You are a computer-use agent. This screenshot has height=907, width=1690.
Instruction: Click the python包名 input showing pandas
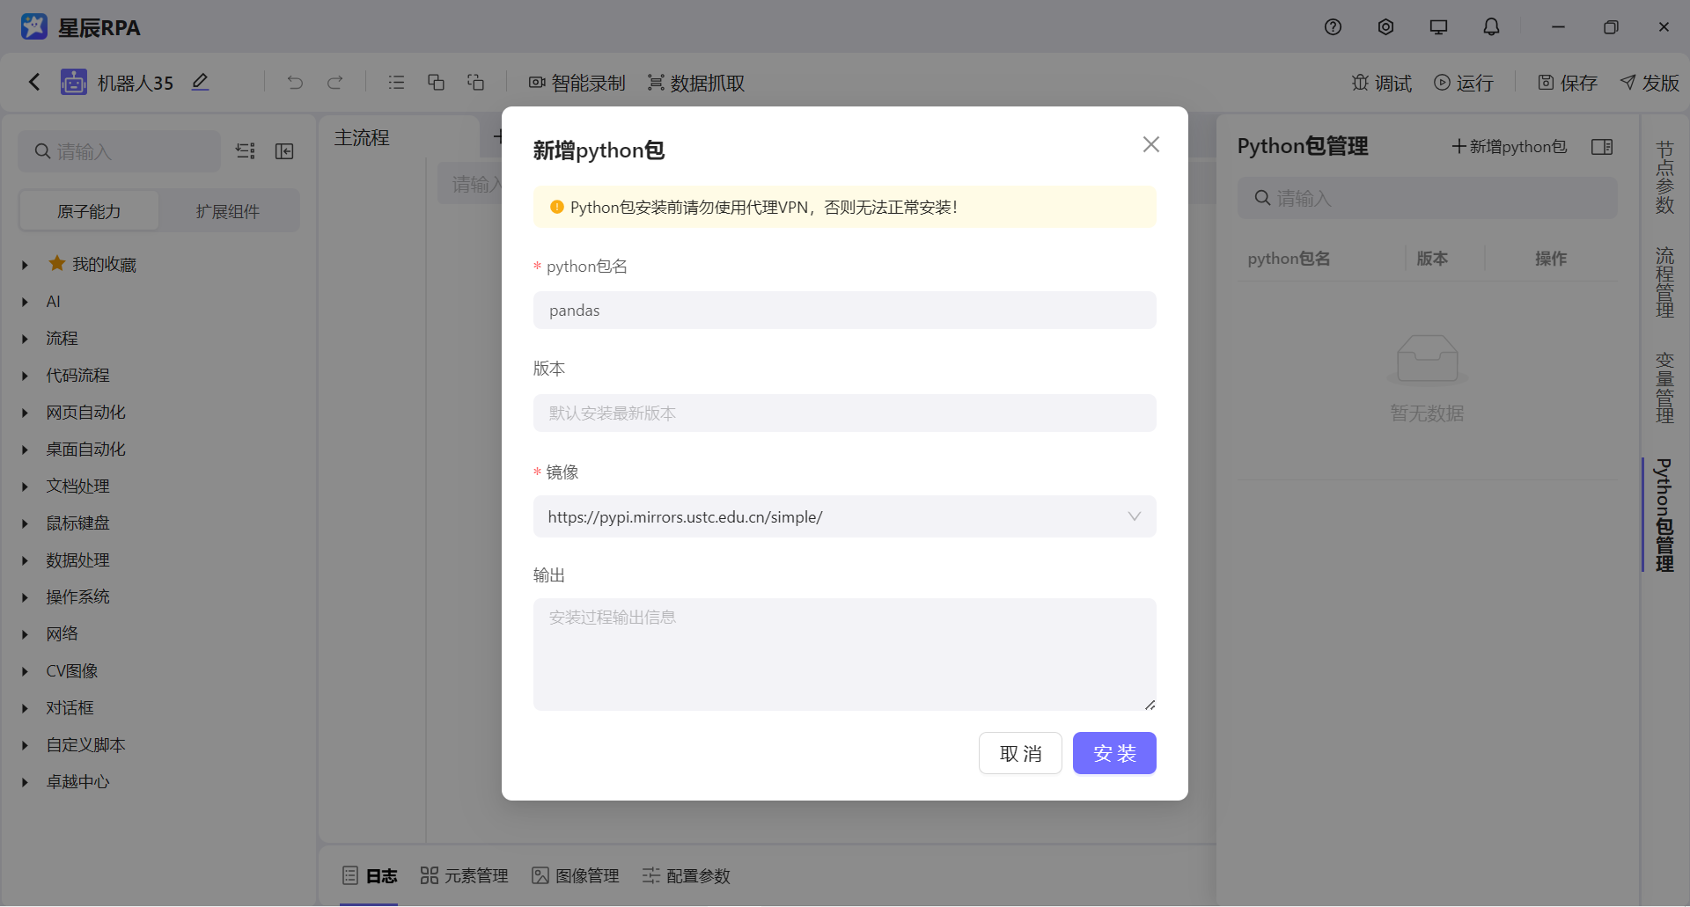[844, 310]
